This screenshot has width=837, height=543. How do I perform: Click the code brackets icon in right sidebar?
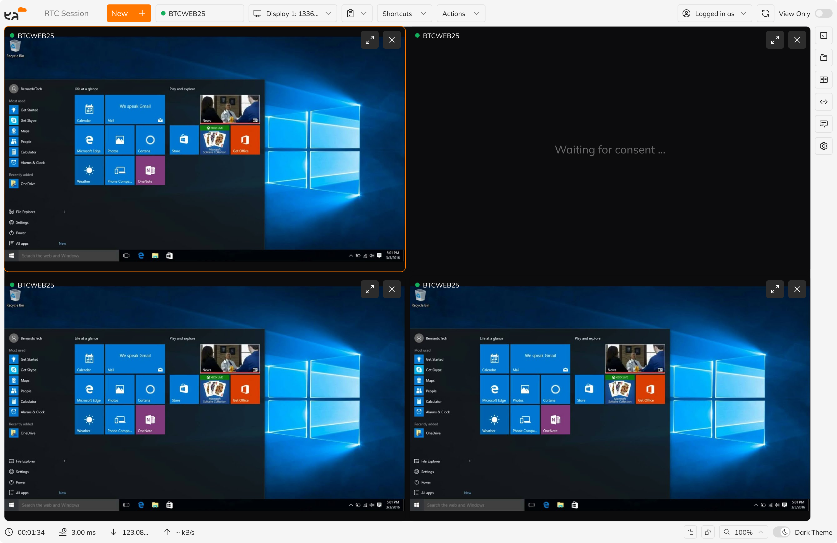[824, 102]
